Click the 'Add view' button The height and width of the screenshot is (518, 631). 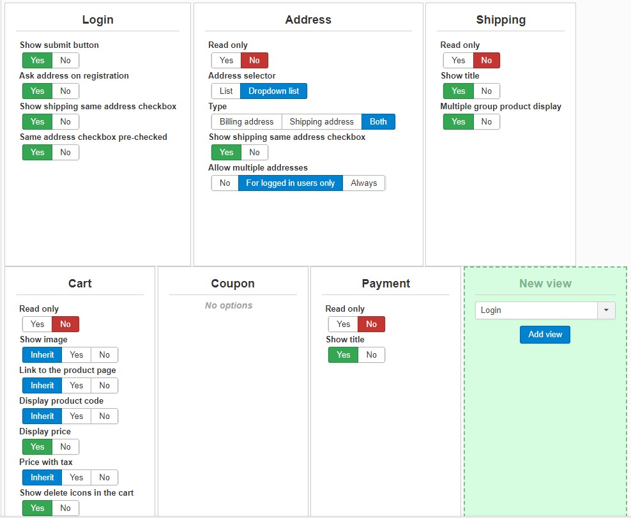545,335
